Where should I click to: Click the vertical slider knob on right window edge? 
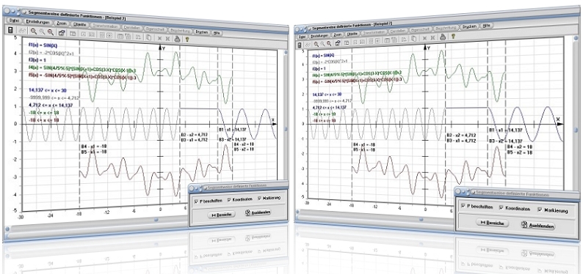tap(576, 130)
